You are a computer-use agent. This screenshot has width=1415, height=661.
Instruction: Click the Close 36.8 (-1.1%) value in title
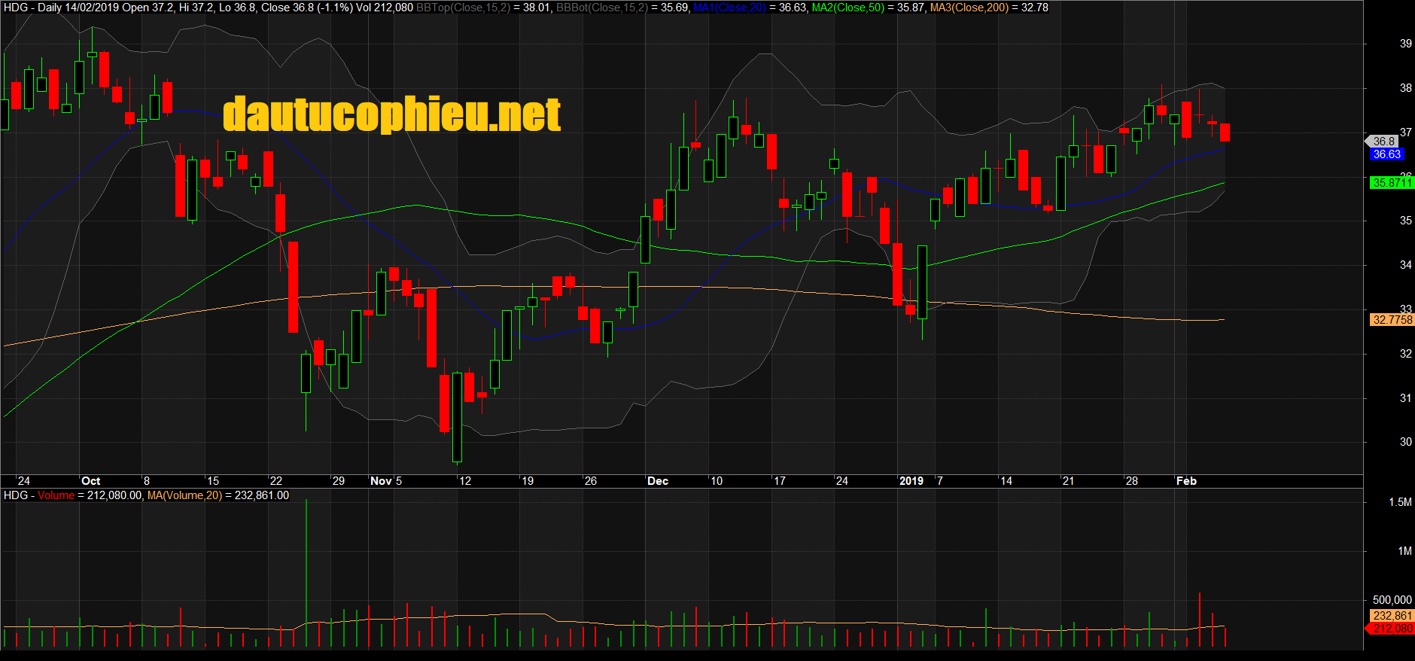point(306,8)
